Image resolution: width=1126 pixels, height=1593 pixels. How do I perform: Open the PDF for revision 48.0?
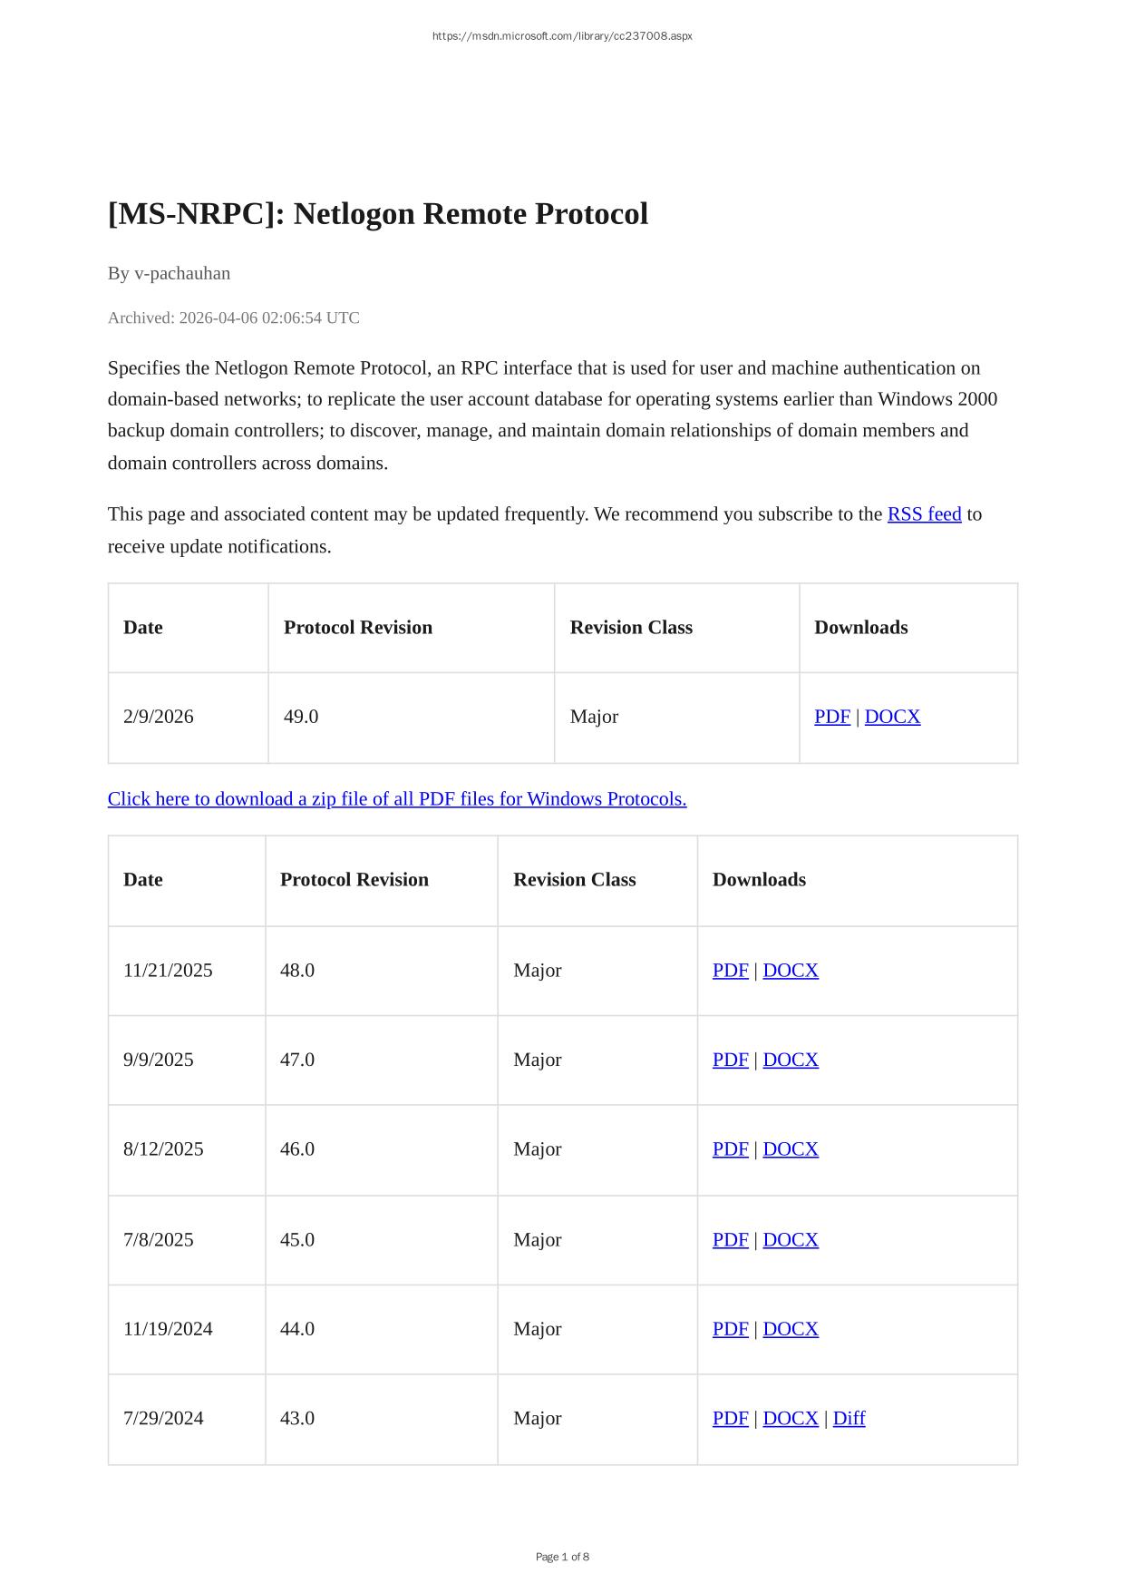coord(730,971)
